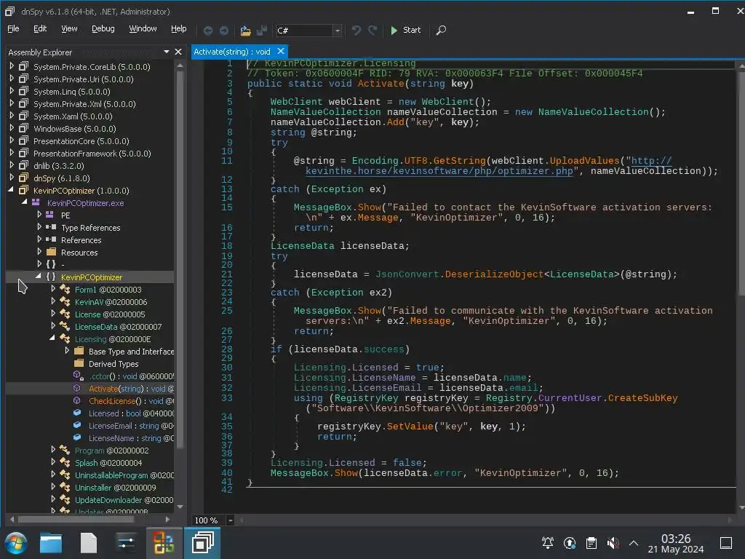The height and width of the screenshot is (559, 745).
Task: Open file using the folder toolbar icon
Action: (245, 31)
